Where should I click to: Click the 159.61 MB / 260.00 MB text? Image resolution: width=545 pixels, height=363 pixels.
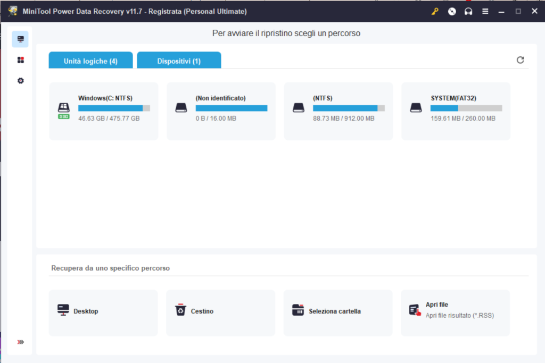click(463, 119)
